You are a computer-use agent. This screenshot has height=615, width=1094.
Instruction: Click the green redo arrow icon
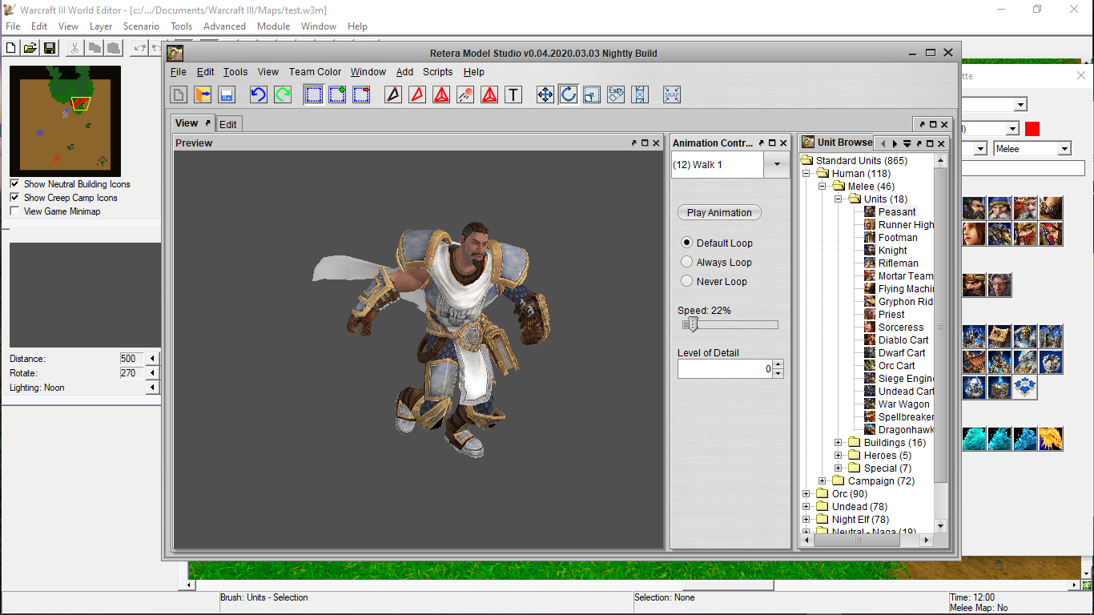pos(283,94)
